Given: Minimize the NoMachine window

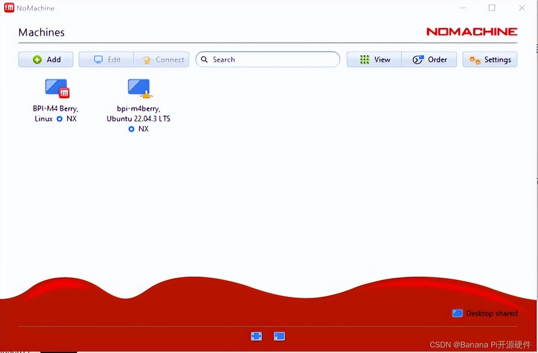Looking at the screenshot, I should (x=462, y=8).
